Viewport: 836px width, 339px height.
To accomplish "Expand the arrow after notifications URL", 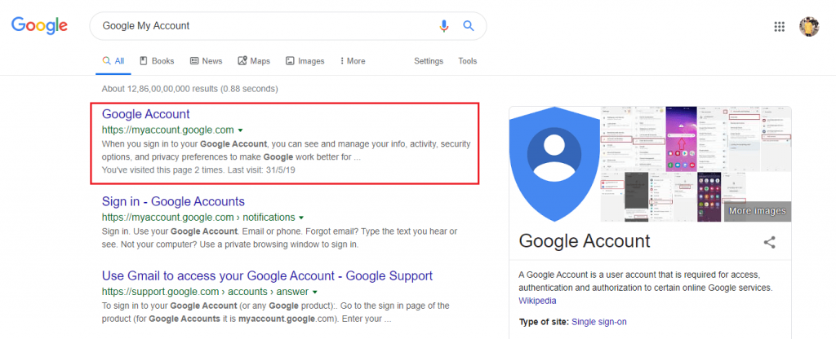I will [x=301, y=218].
